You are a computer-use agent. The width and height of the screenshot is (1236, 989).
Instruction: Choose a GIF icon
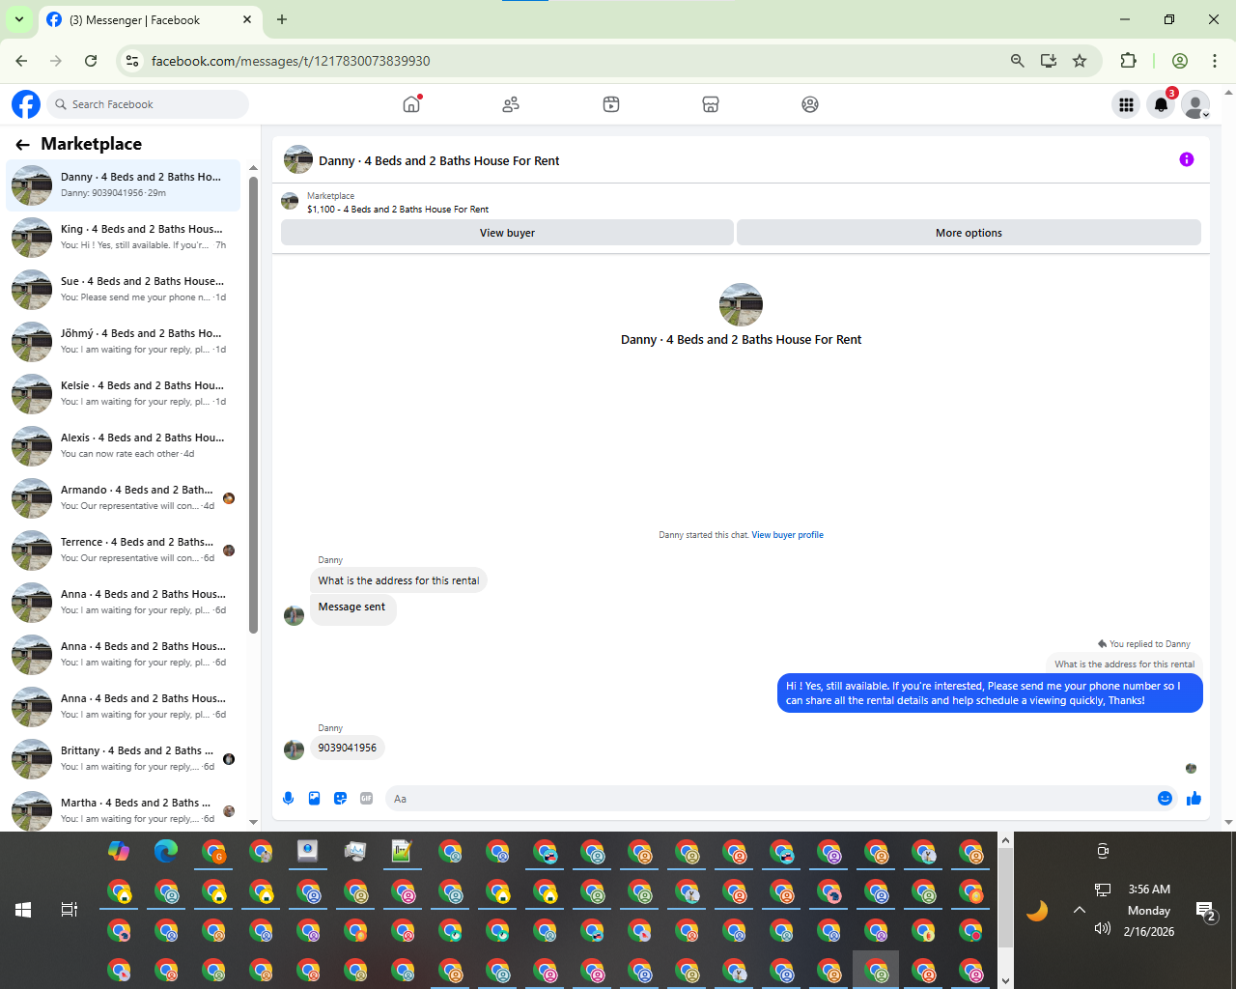366,798
